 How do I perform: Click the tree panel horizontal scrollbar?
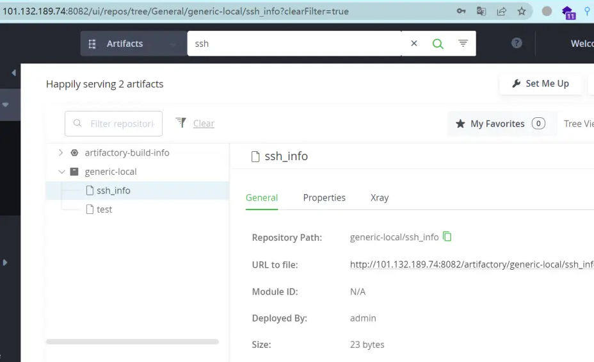click(132, 341)
